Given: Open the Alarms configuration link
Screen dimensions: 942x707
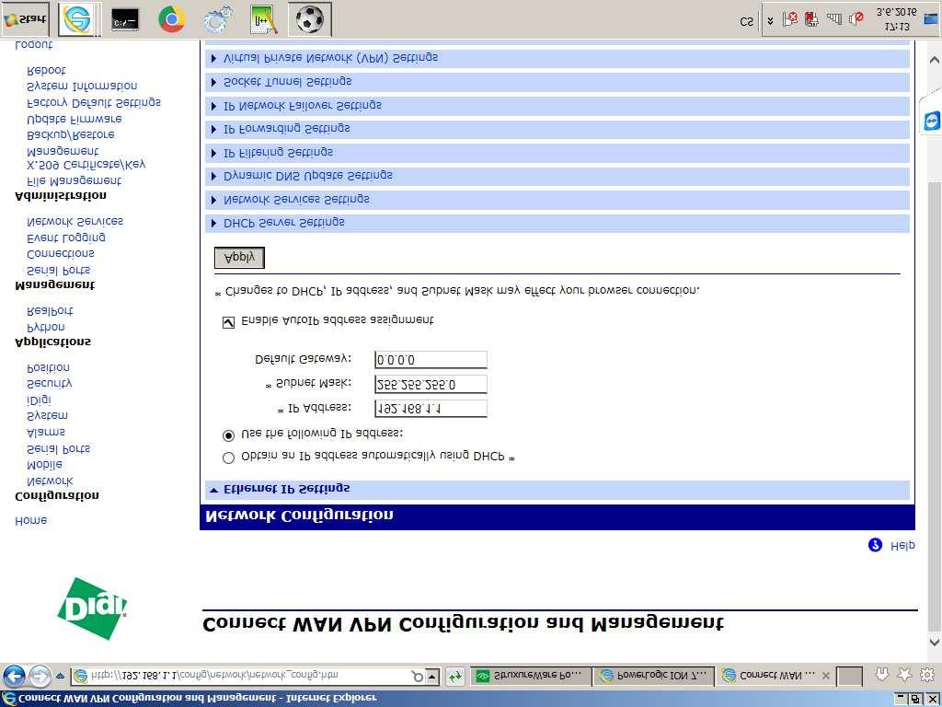Looking at the screenshot, I should tap(46, 433).
